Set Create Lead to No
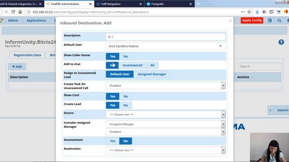289x162 pixels. (x=126, y=105)
